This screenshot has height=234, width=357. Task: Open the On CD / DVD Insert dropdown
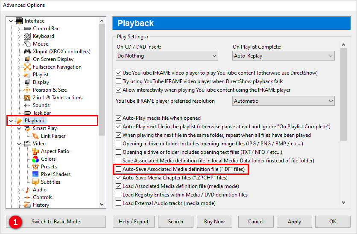(x=167, y=56)
